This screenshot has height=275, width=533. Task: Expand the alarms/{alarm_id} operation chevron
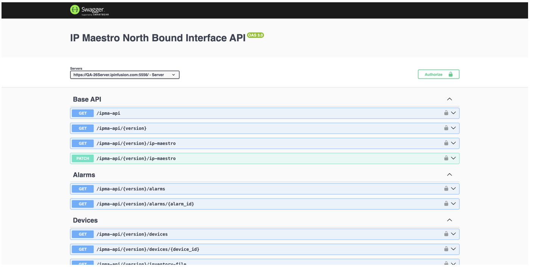coord(453,204)
